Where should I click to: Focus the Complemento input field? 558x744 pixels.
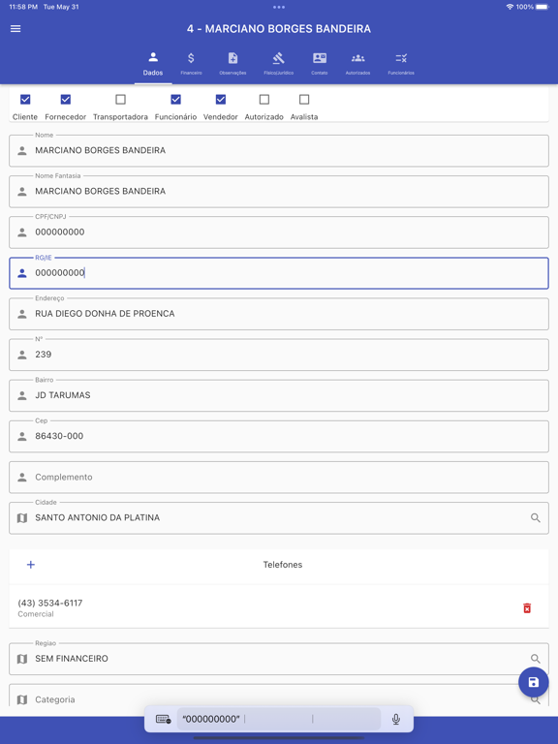click(279, 478)
